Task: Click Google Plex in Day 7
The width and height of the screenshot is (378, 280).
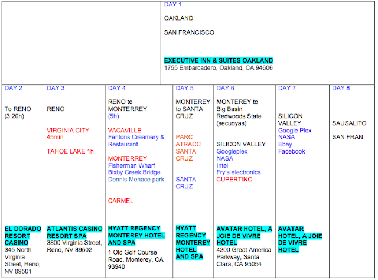Action: coord(295,131)
